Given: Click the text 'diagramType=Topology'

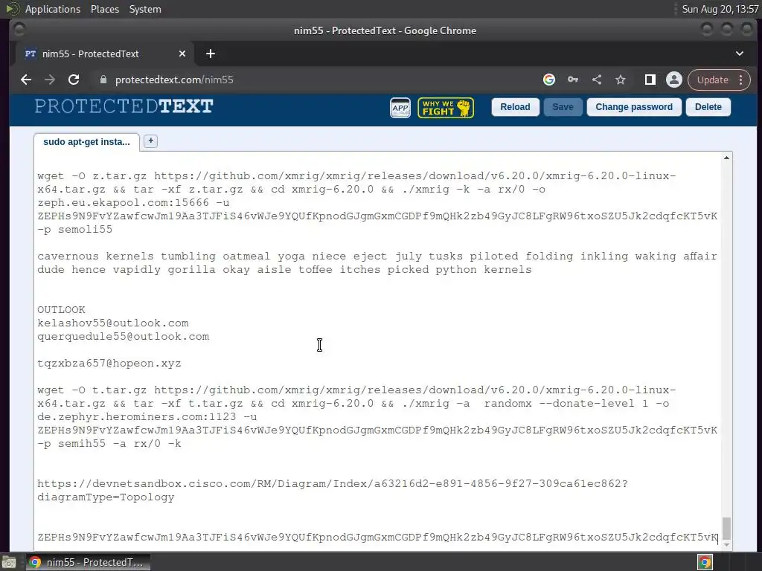Looking at the screenshot, I should [x=106, y=497].
